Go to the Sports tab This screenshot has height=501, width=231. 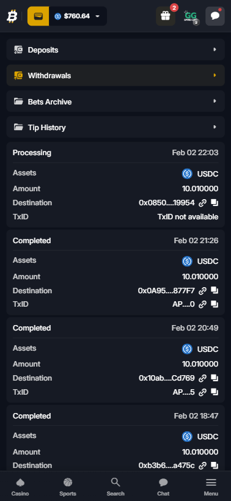click(68, 487)
